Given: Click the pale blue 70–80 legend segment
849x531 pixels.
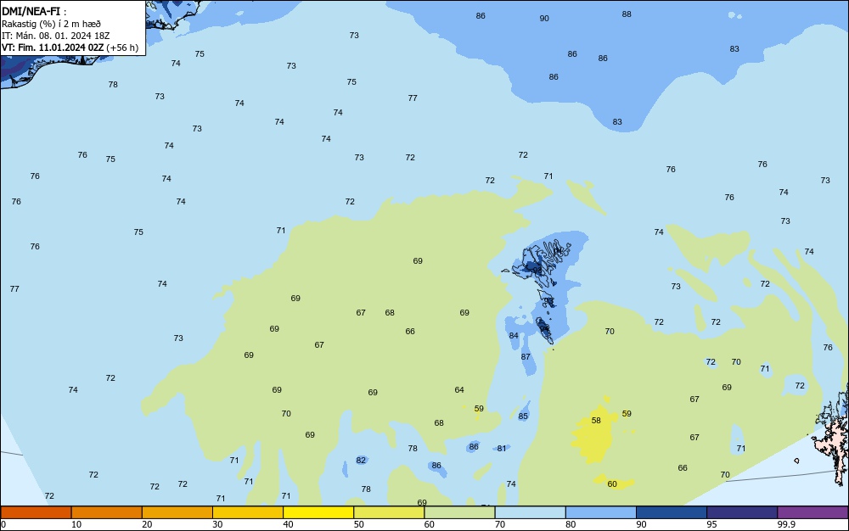Looking at the screenshot, I should click(x=530, y=512).
